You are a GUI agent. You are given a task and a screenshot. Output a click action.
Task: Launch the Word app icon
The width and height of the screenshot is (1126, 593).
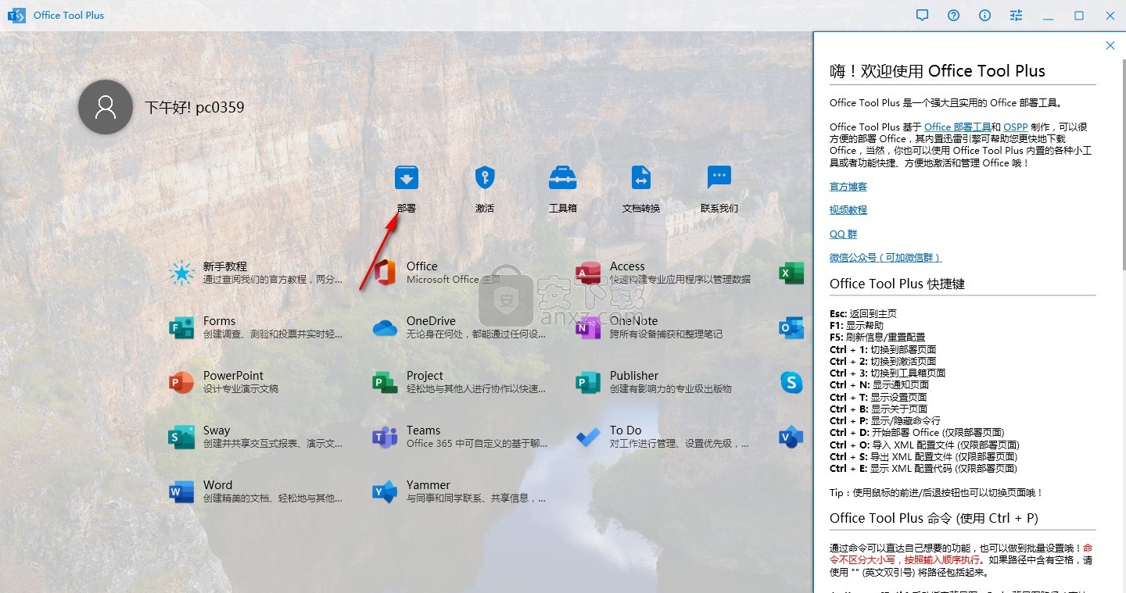coord(181,491)
